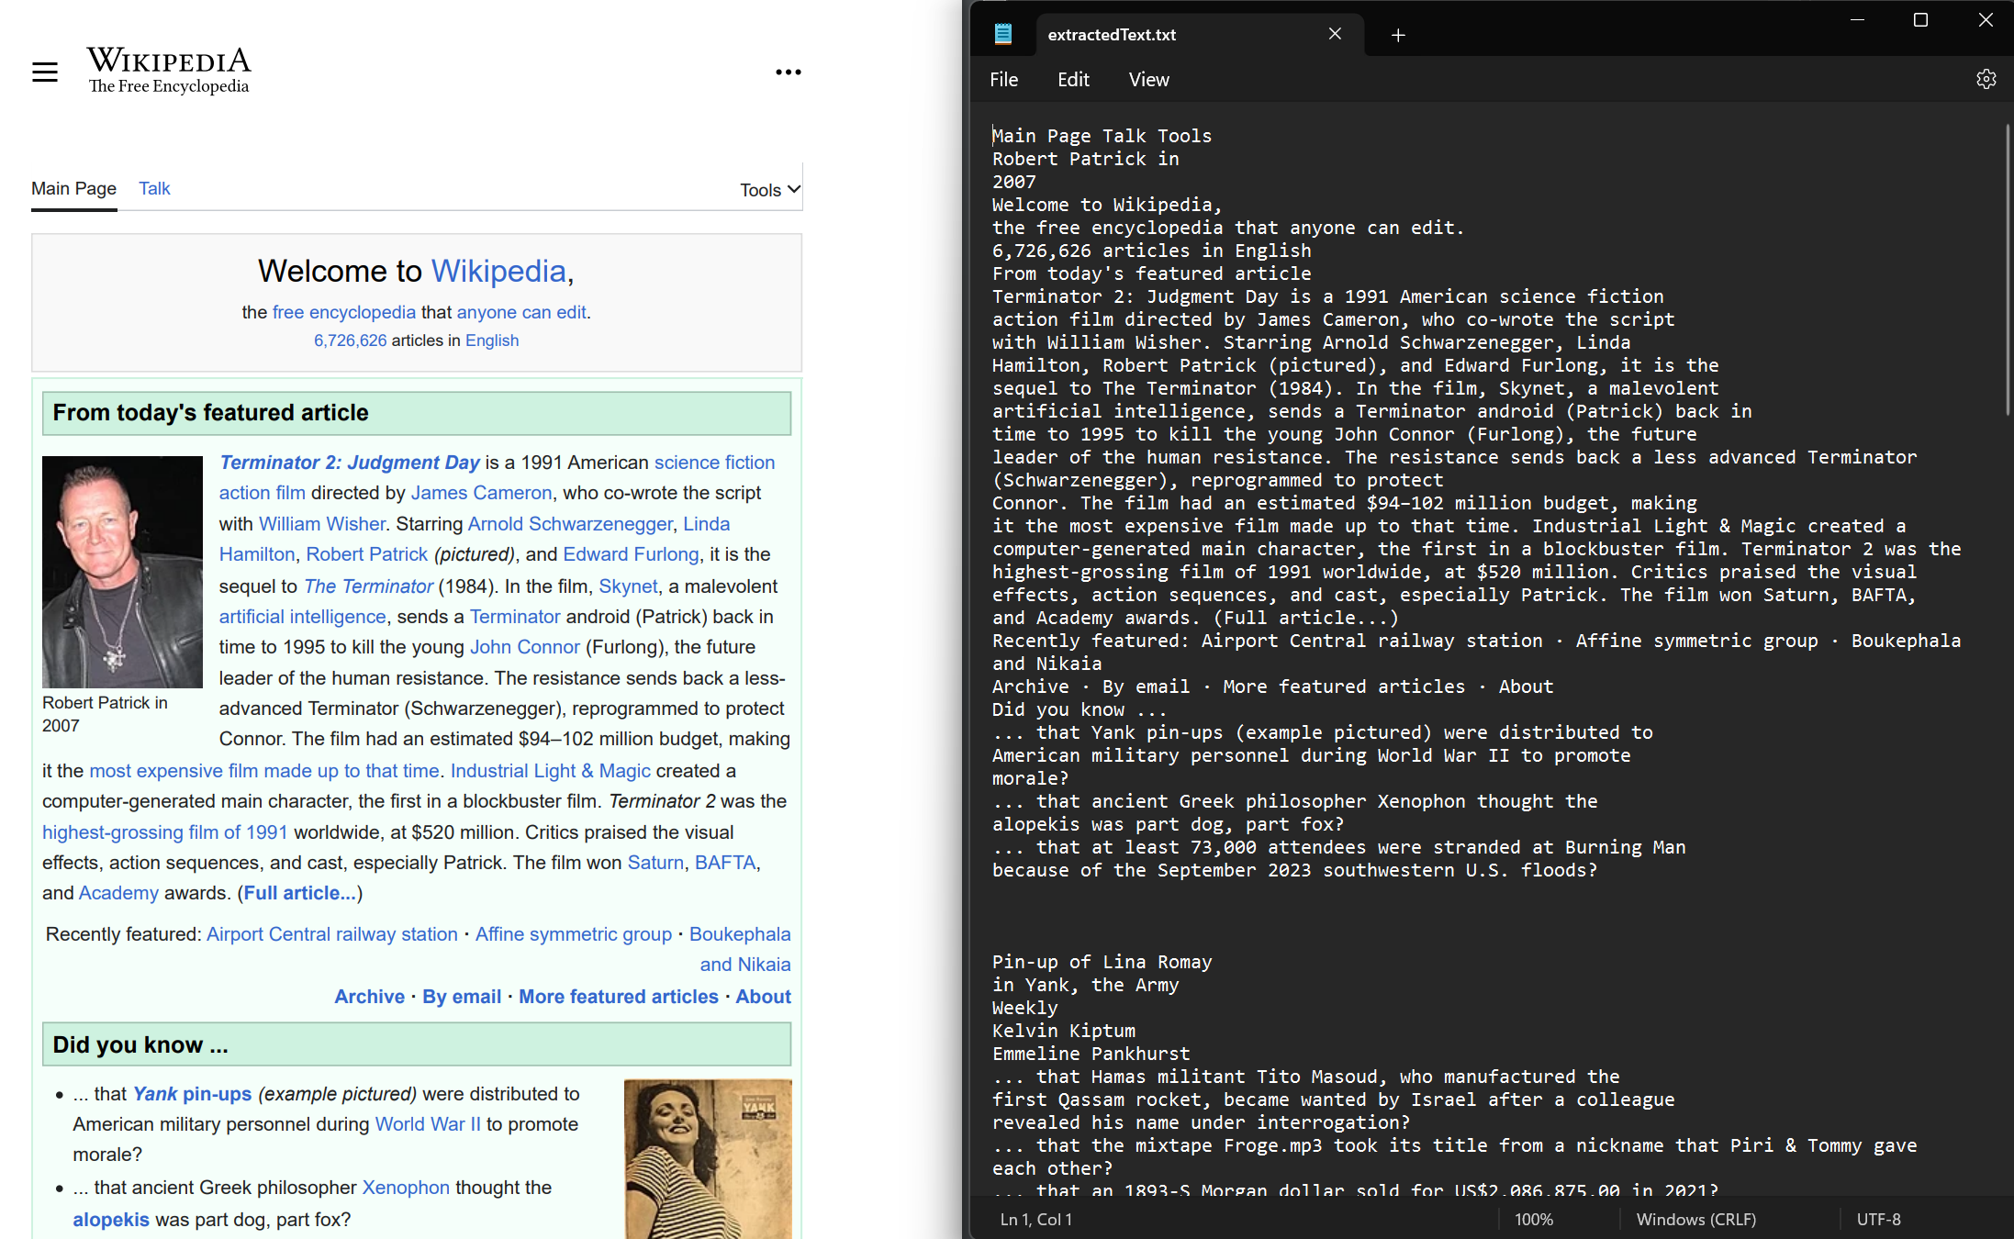The height and width of the screenshot is (1239, 2014).
Task: Follow The Terminator (1984) link
Action: [368, 586]
